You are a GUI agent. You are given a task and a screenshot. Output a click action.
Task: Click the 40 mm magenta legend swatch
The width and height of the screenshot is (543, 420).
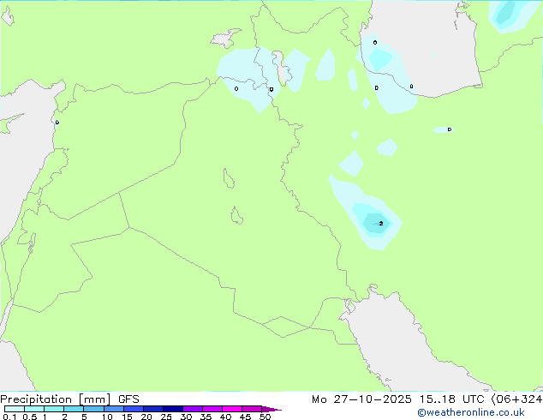click(x=232, y=409)
